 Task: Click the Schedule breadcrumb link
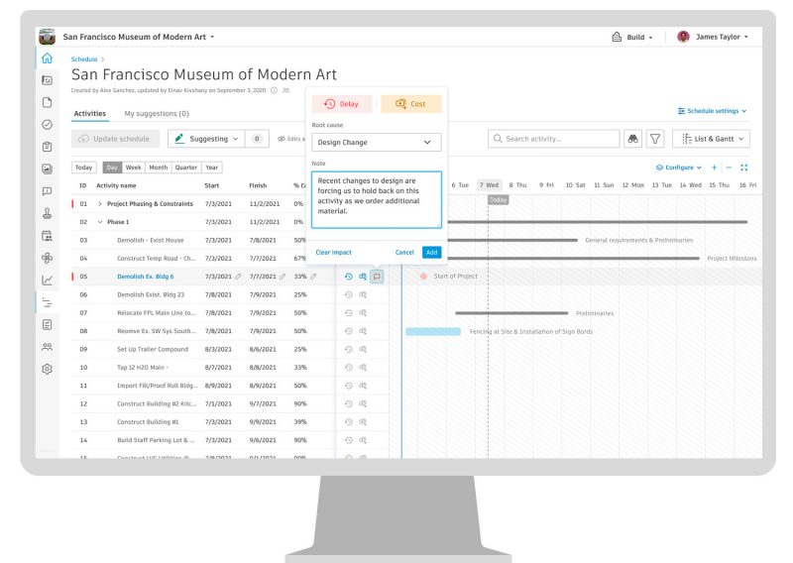[84, 59]
